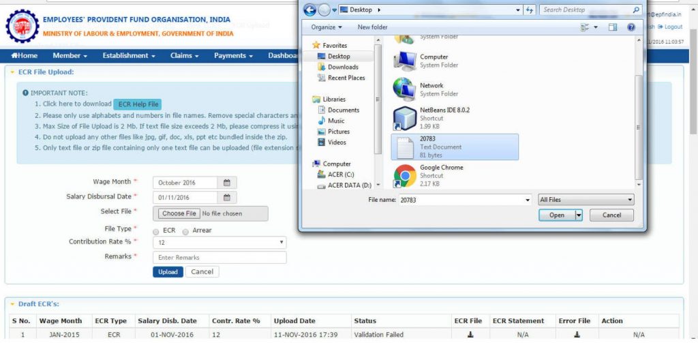Click the EPFO logo emblem
Screen dimensions: 698x343
point(22,27)
